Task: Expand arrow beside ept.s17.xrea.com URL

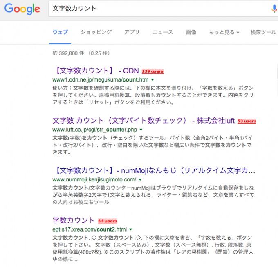Action: click(x=131, y=229)
